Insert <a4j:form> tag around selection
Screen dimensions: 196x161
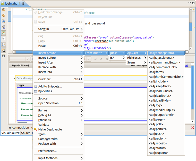166,72
